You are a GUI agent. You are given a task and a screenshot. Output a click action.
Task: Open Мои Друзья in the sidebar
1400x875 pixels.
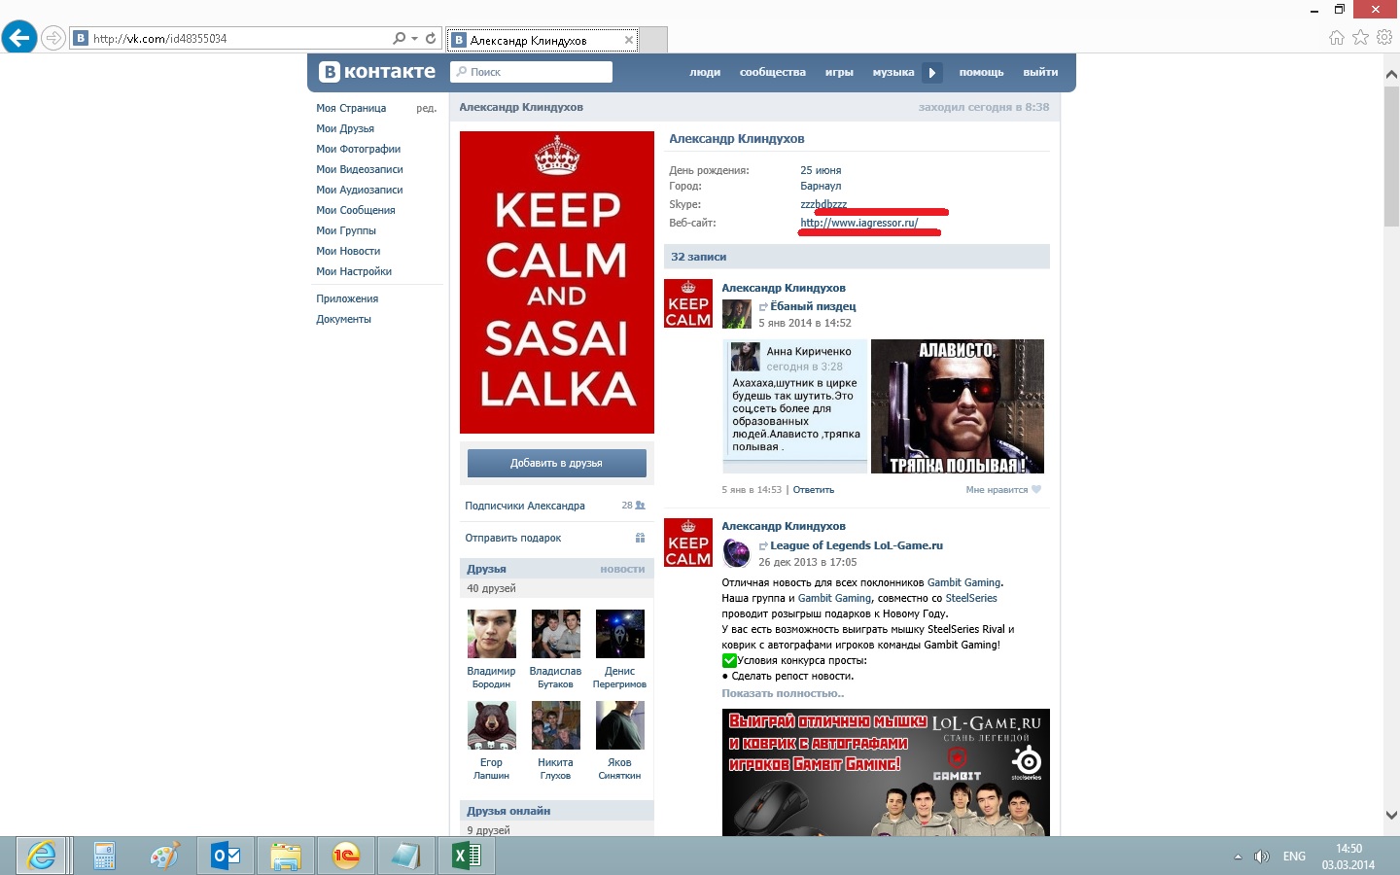pyautogui.click(x=345, y=128)
